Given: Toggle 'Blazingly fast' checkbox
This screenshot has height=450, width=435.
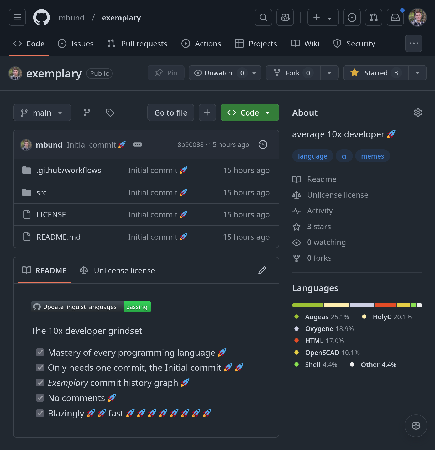Looking at the screenshot, I should coord(40,413).
